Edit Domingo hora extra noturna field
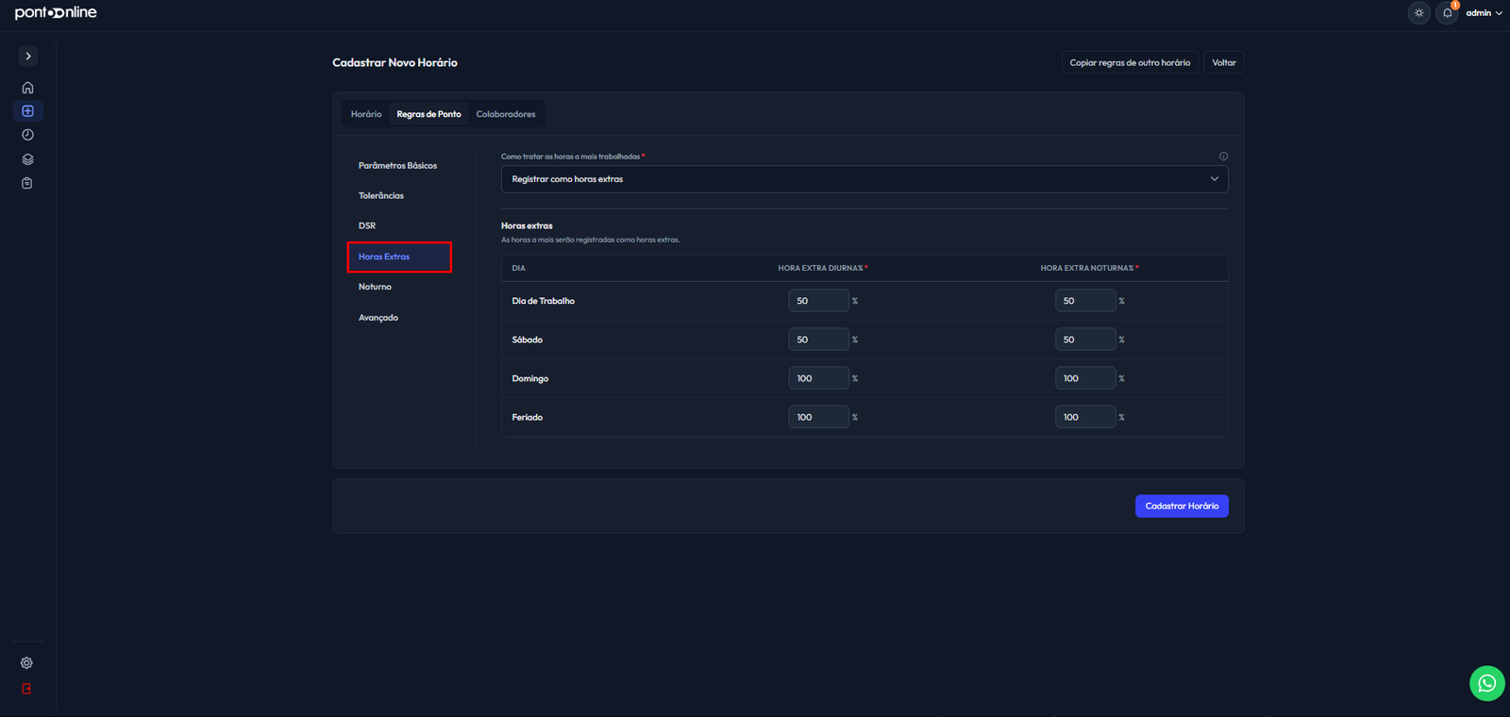The width and height of the screenshot is (1510, 717). click(1085, 378)
